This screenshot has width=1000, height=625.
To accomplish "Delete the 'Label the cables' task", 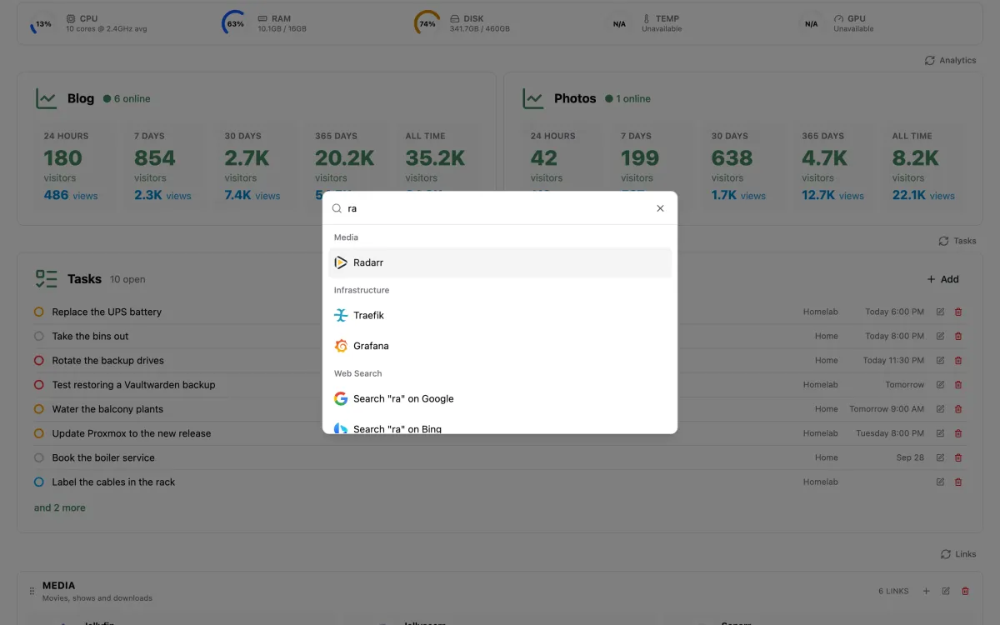I will pyautogui.click(x=958, y=482).
